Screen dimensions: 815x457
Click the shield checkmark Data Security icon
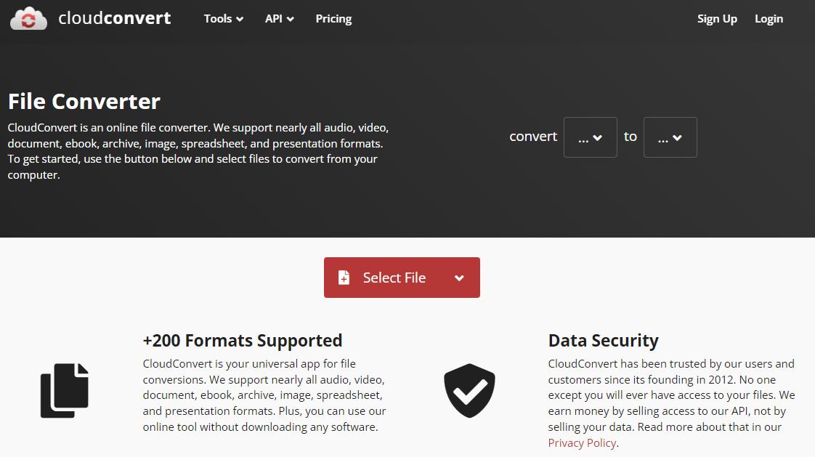[469, 390]
